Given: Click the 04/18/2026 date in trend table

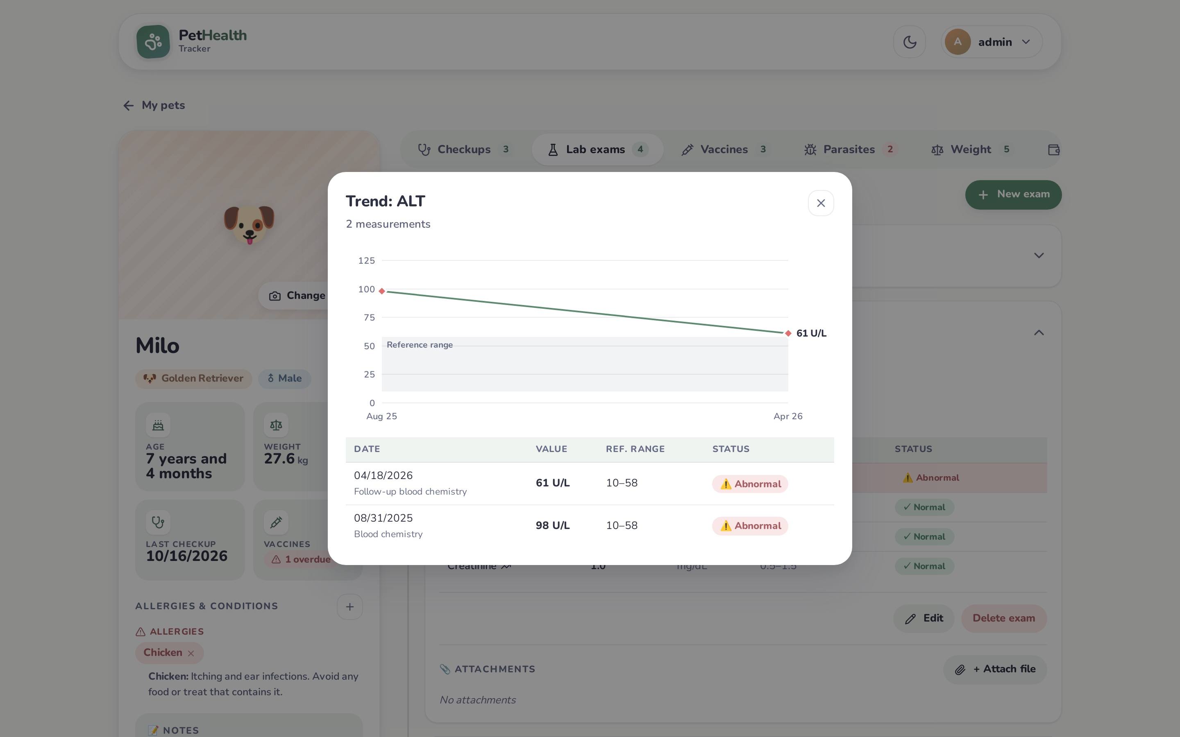Looking at the screenshot, I should pyautogui.click(x=383, y=476).
